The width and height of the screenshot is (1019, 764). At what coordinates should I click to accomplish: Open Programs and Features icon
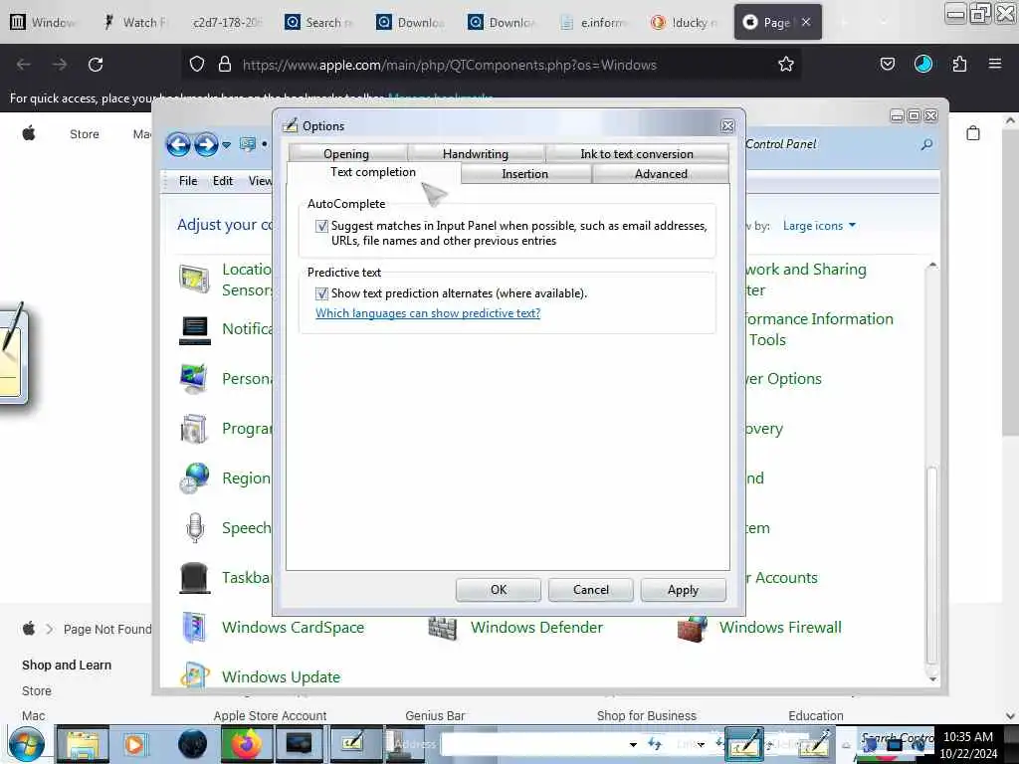point(194,429)
